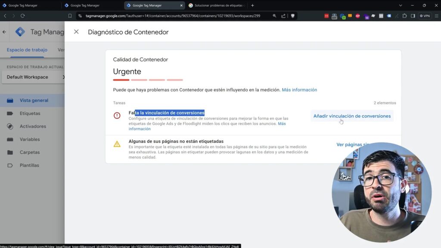Select Algunas de sus páginas no están etiquetadas
The width and height of the screenshot is (441, 248).
pos(176,141)
